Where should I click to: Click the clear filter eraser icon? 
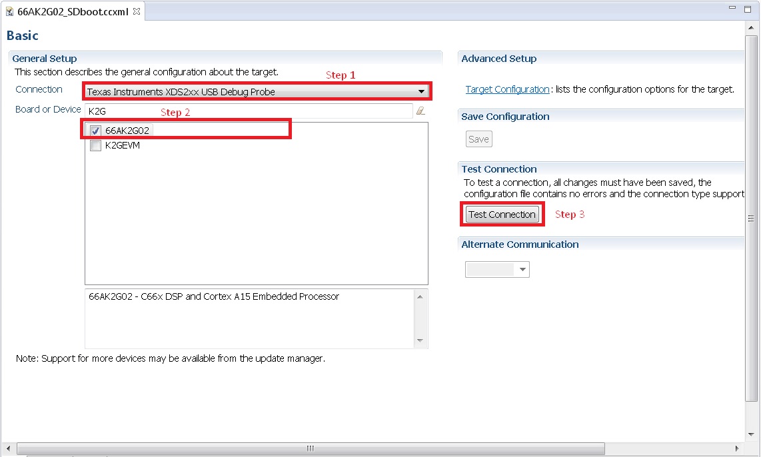pyautogui.click(x=420, y=111)
